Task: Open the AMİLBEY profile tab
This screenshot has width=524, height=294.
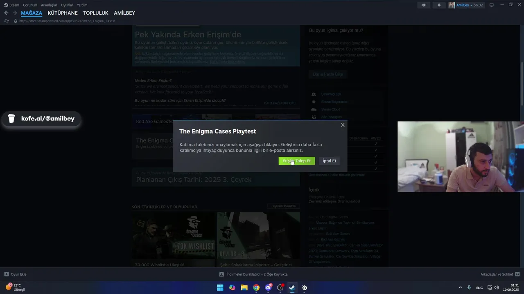Action: [124, 13]
